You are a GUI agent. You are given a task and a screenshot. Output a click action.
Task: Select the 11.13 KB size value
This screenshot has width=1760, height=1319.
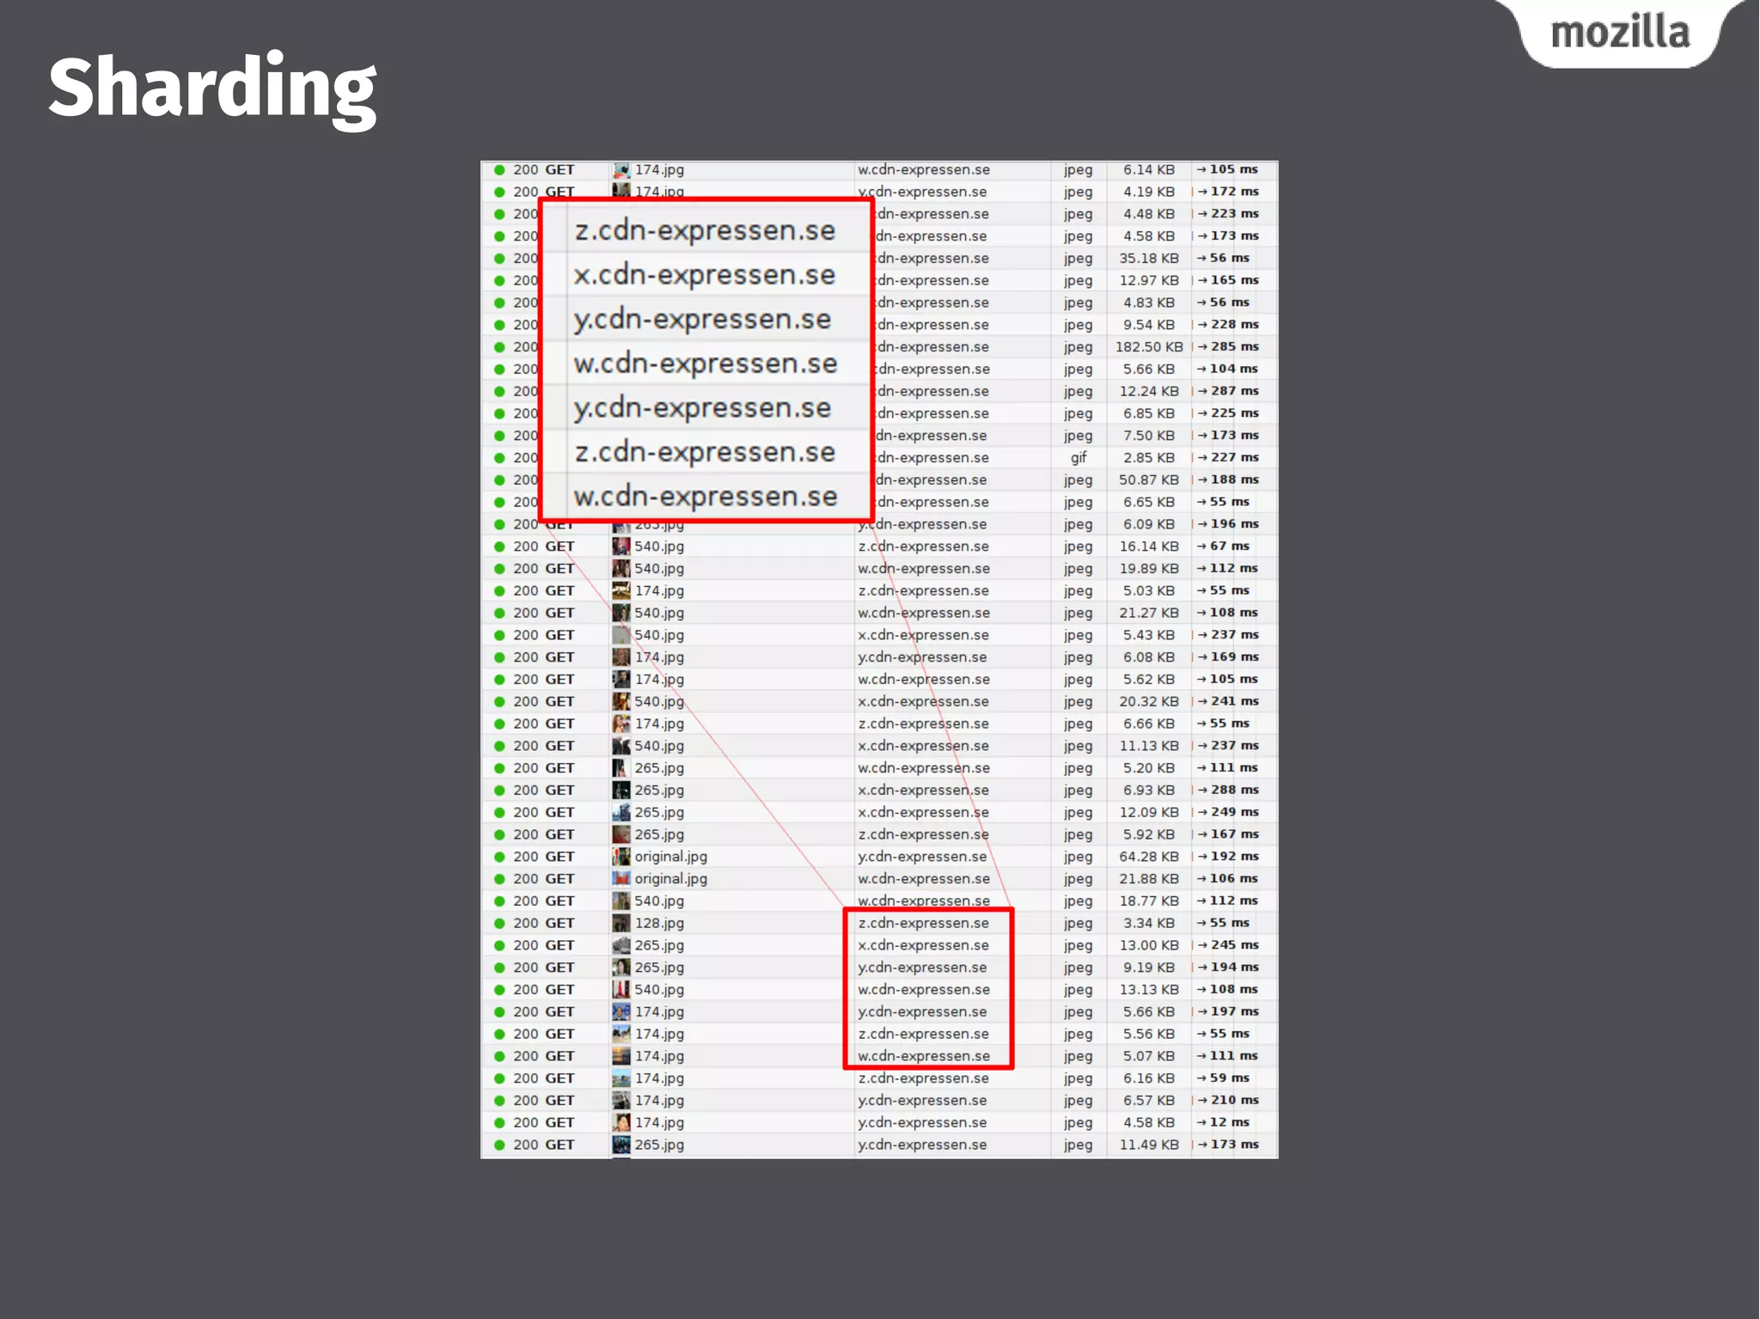(x=1149, y=747)
